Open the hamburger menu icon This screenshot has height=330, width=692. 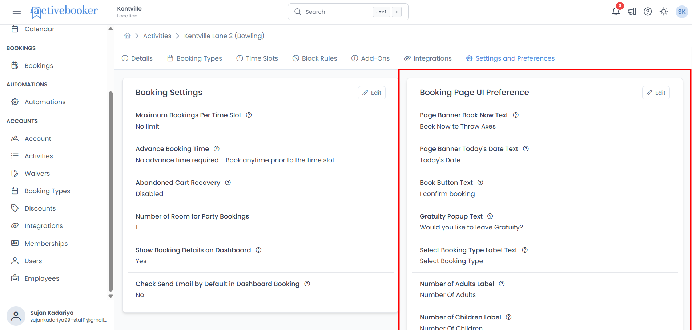pos(17,12)
